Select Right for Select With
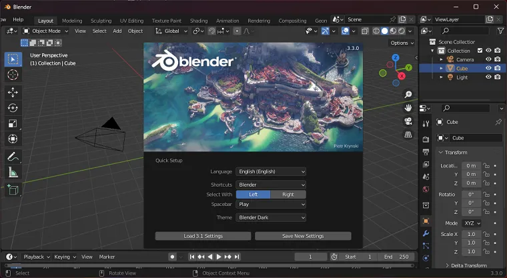507x278 pixels. click(x=288, y=194)
